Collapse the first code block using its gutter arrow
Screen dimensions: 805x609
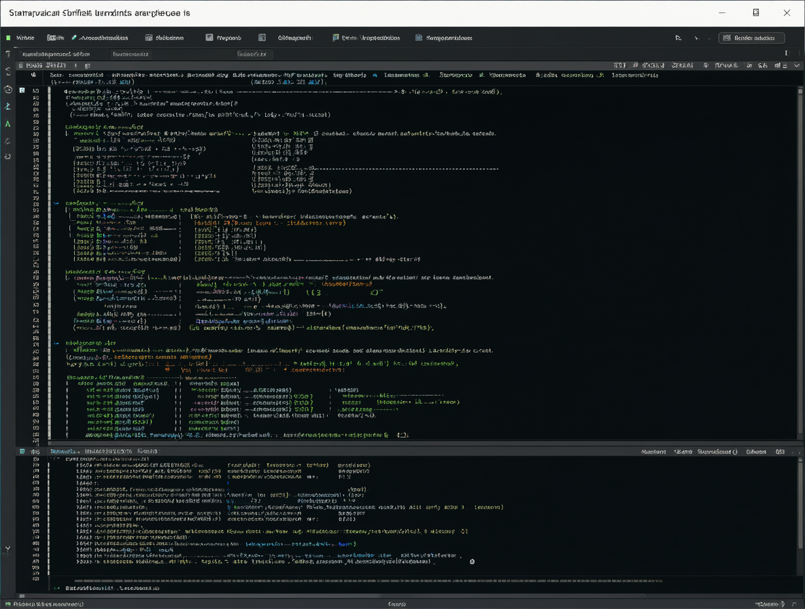click(x=56, y=203)
